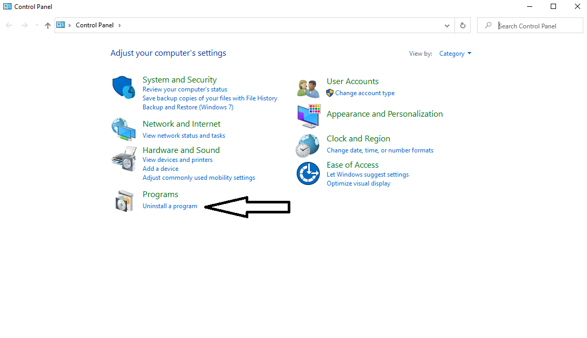Expand chevron after Control Panel breadcrumb
This screenshot has height=338, width=587.
click(120, 25)
